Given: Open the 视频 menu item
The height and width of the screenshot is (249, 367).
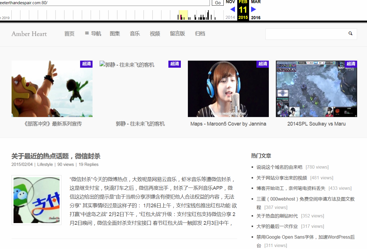Looking at the screenshot, I should pyautogui.click(x=155, y=34).
